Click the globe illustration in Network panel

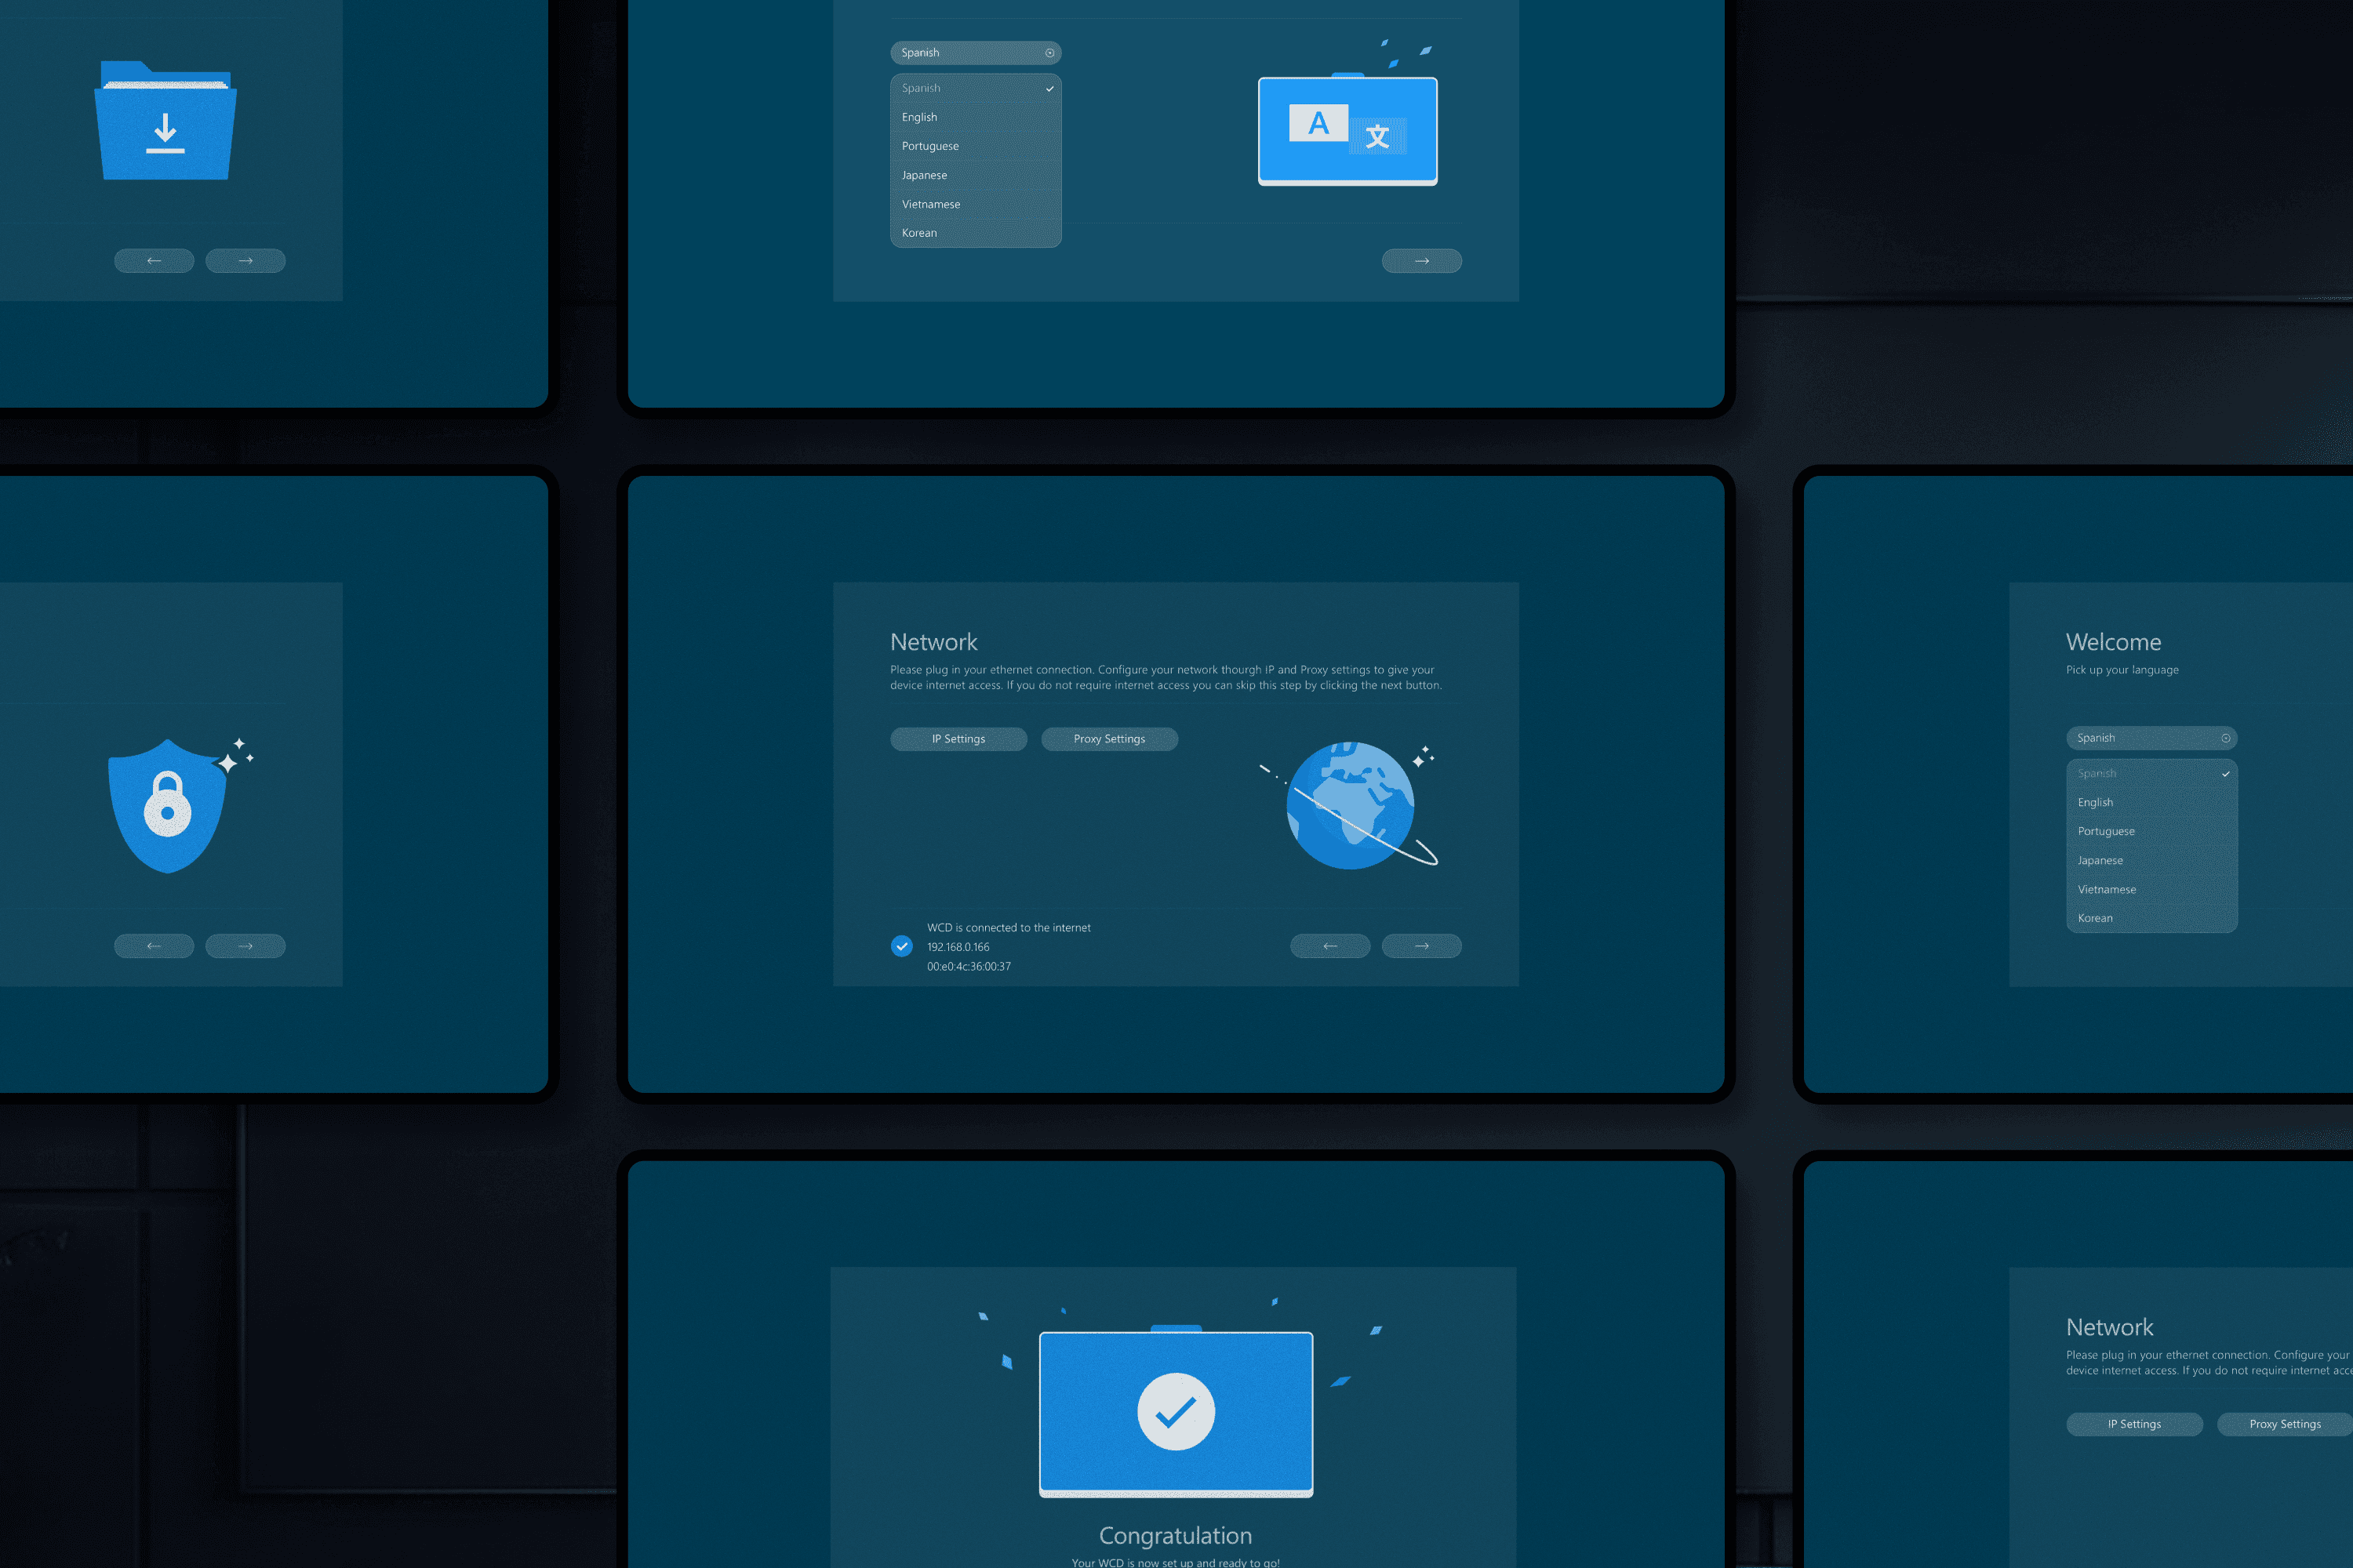coord(1351,805)
